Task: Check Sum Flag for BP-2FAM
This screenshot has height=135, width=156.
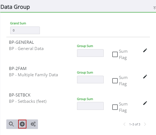Action: pyautogui.click(x=115, y=81)
